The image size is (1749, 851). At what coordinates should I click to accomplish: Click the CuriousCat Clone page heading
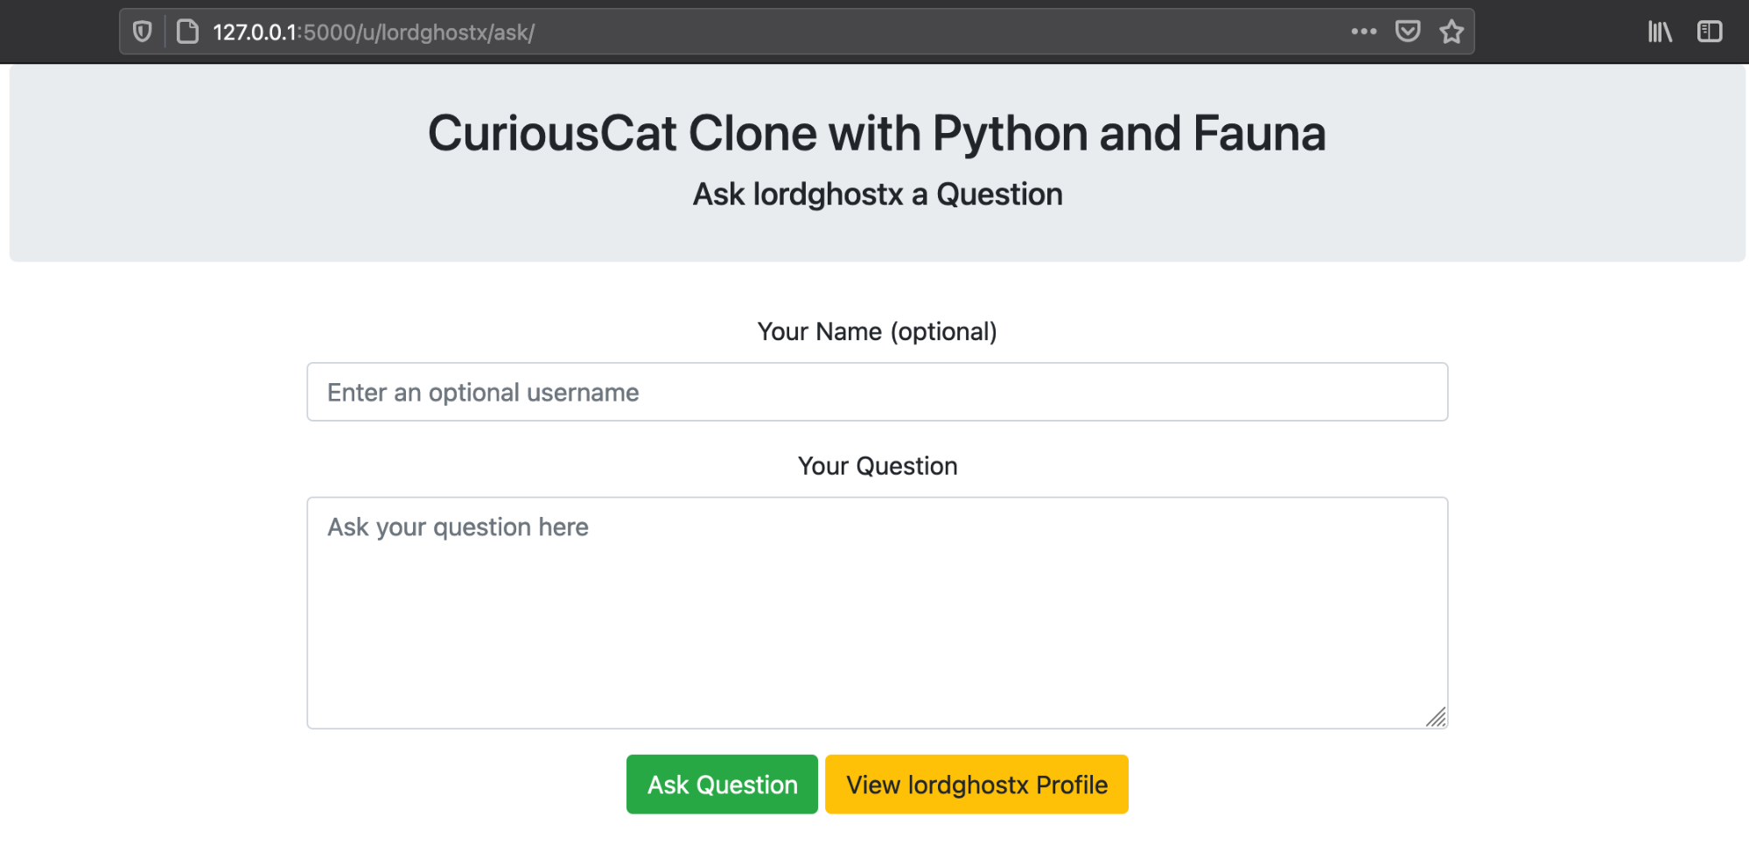pos(877,132)
